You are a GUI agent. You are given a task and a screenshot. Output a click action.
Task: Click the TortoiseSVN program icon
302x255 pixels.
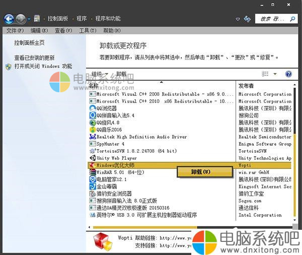[x=93, y=151]
